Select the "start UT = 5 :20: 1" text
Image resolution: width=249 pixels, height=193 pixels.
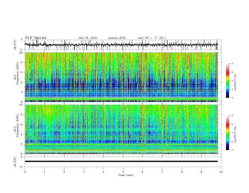pyautogui.click(x=152, y=38)
